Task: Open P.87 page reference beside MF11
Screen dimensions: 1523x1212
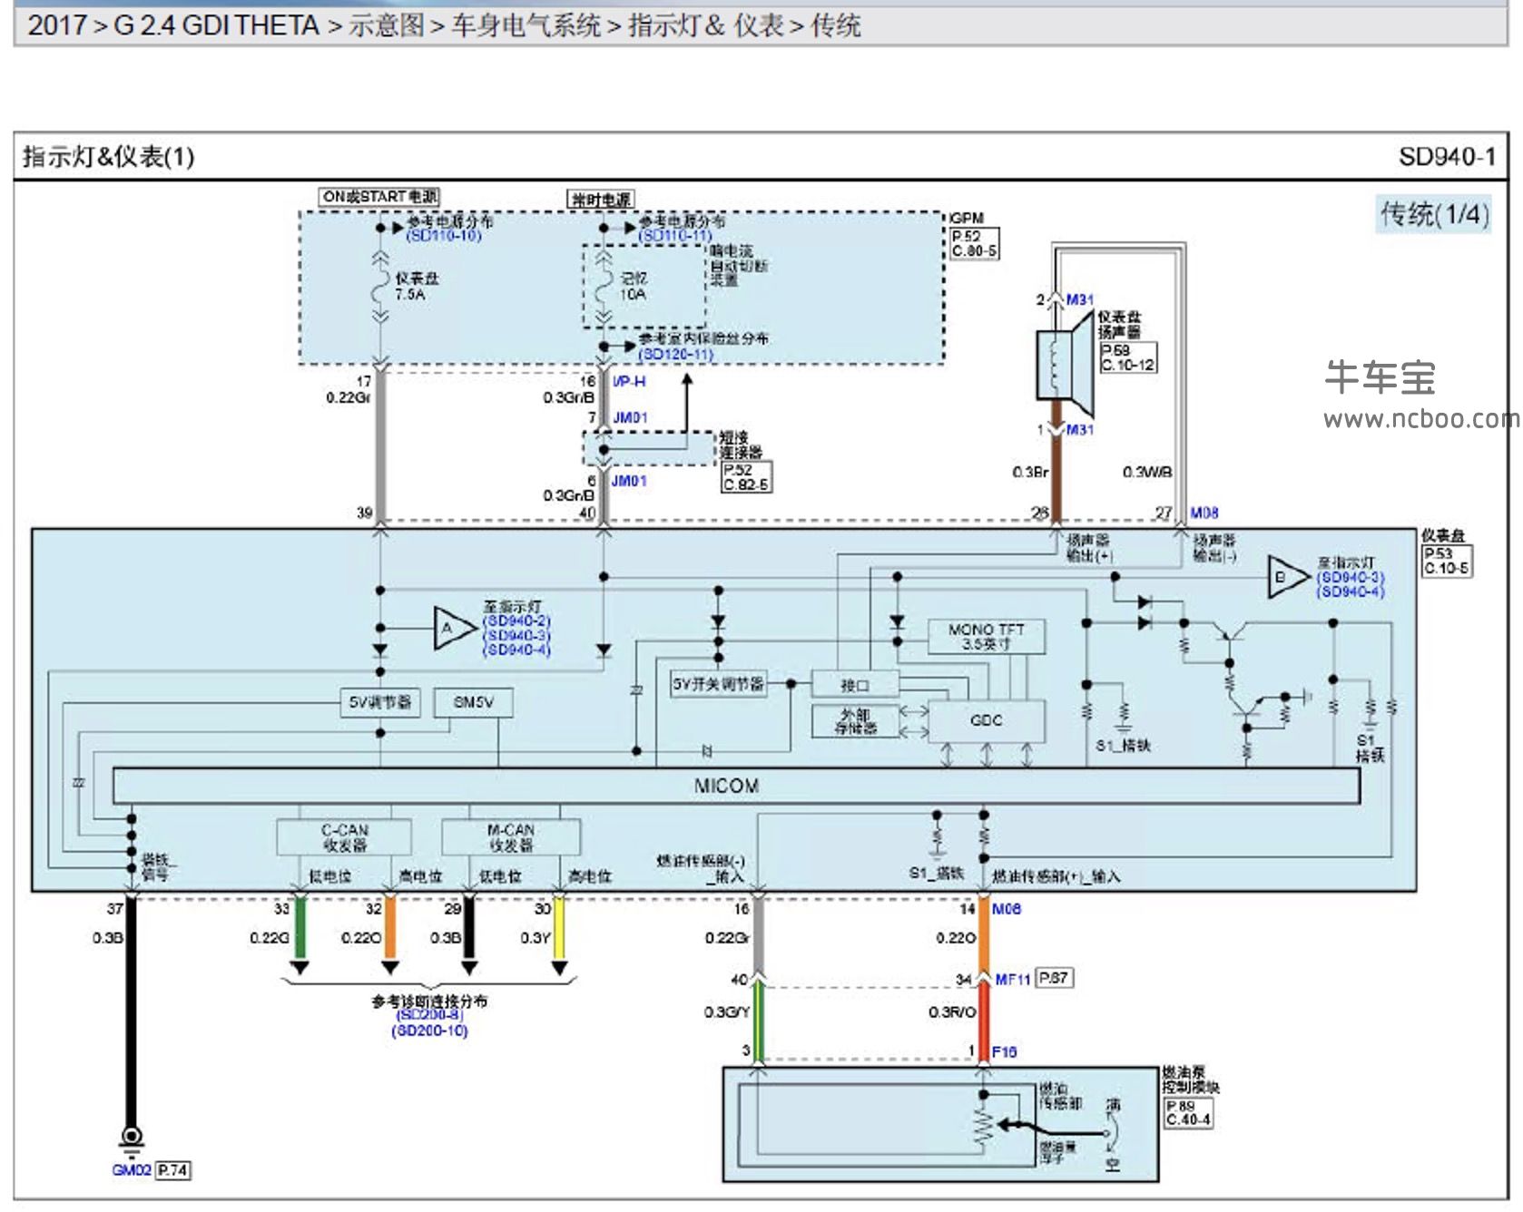Action: point(1053,978)
